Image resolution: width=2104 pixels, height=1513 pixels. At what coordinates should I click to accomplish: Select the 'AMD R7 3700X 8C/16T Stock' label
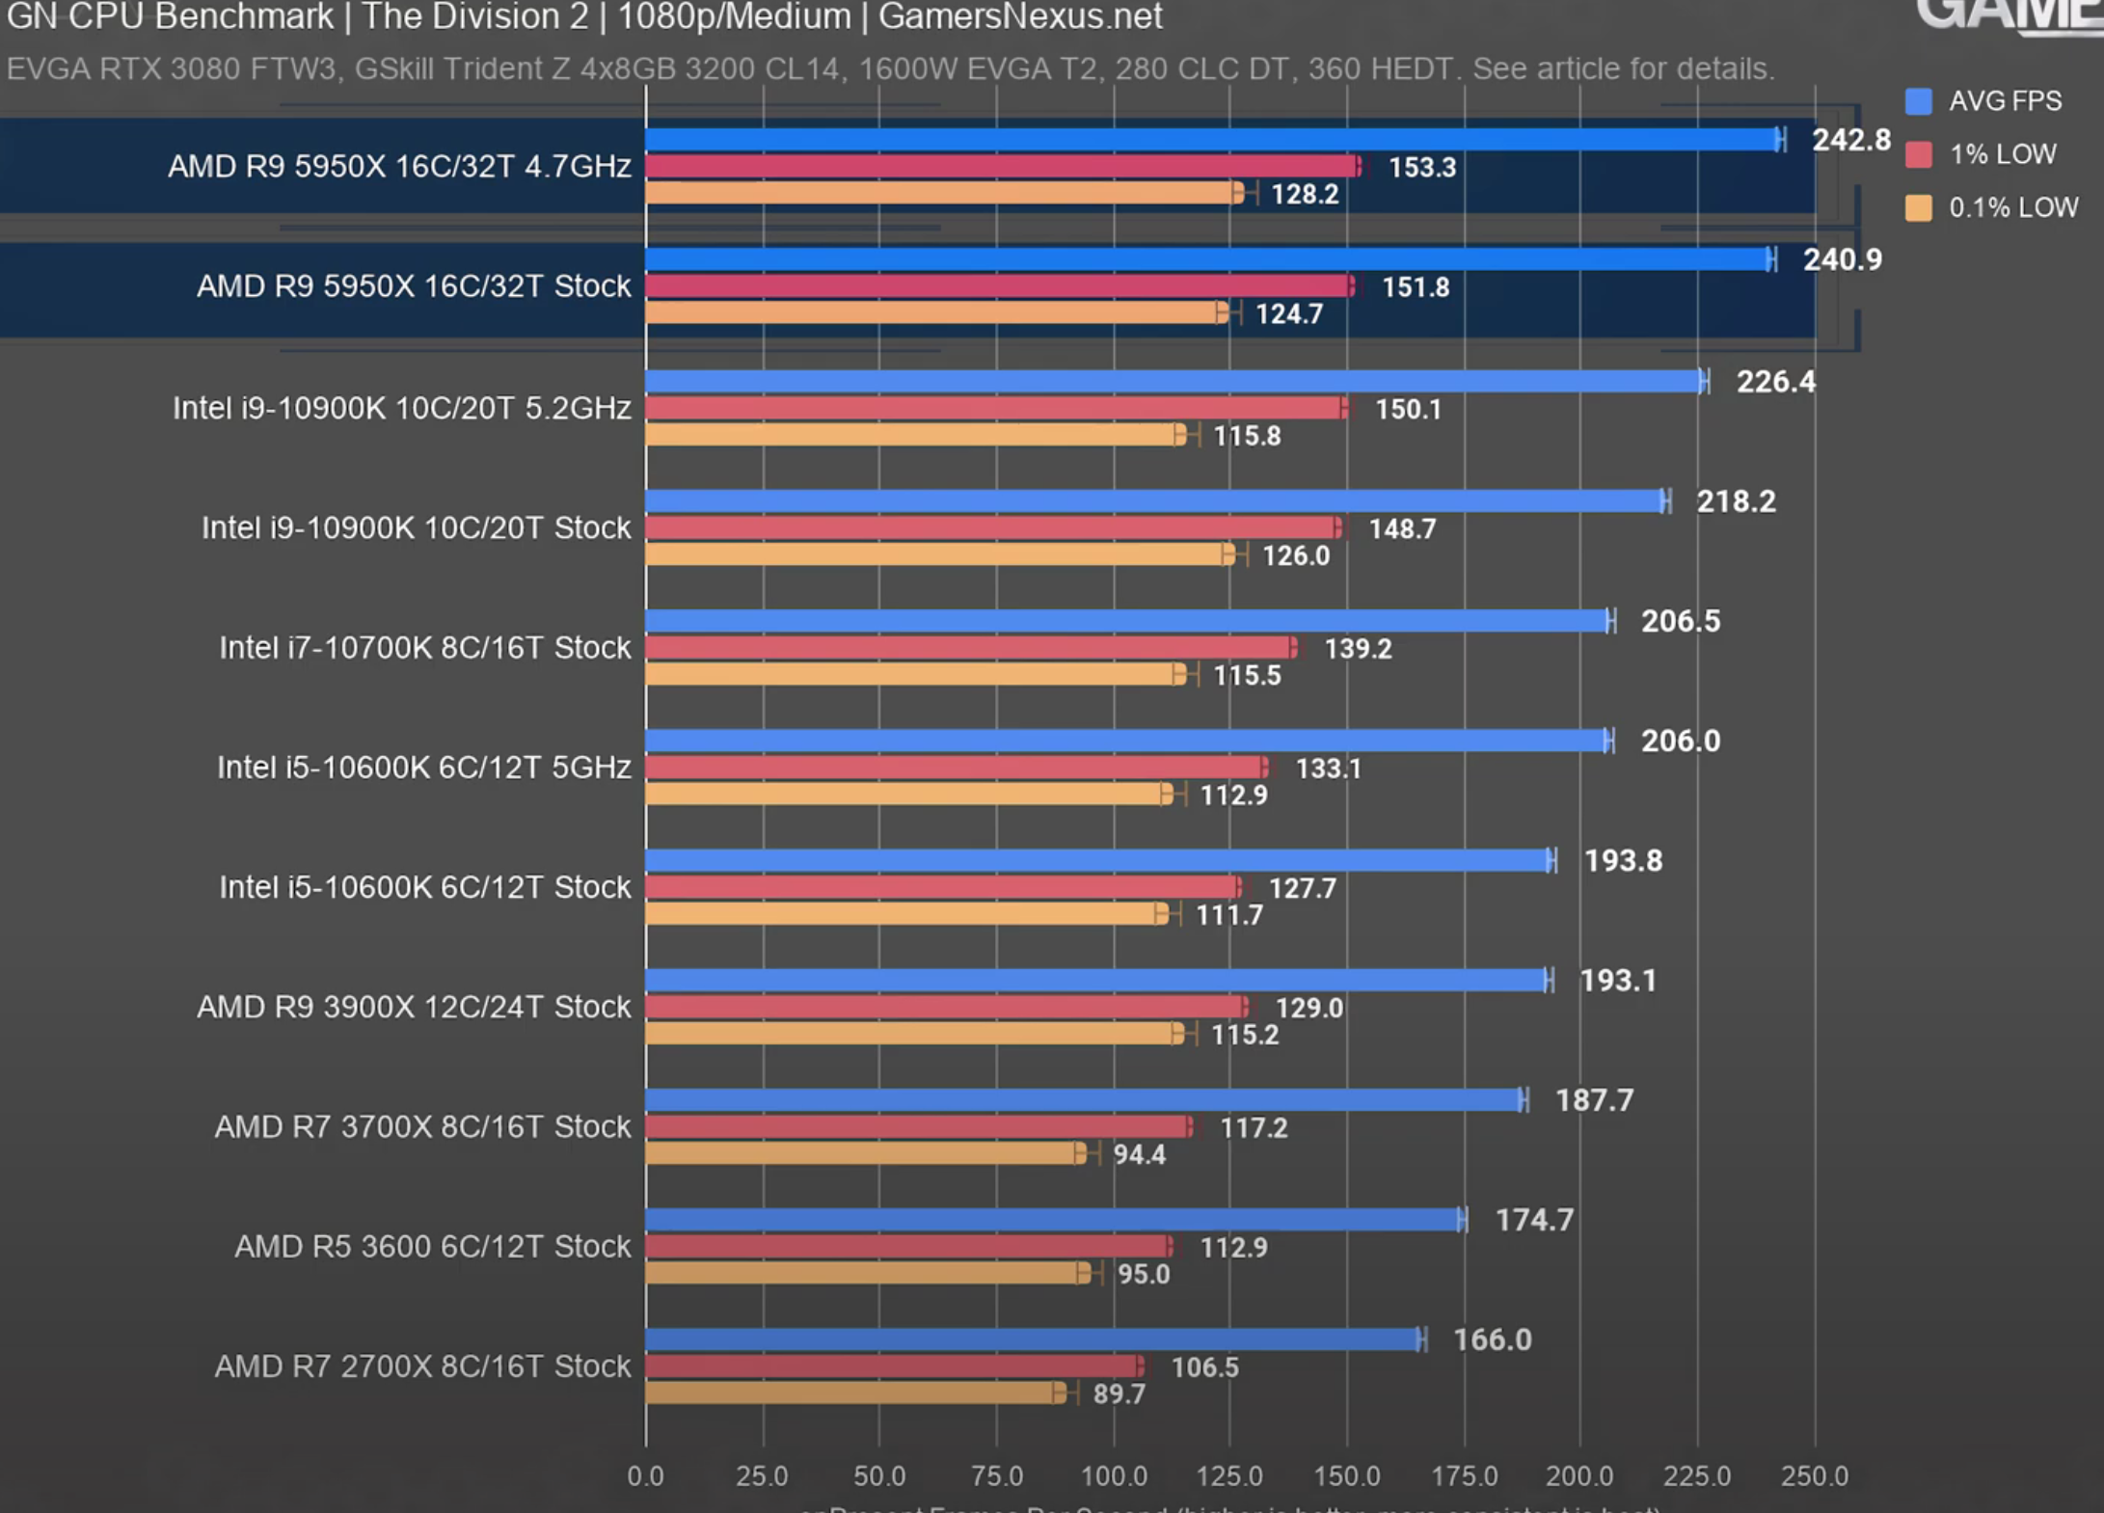[x=422, y=1126]
